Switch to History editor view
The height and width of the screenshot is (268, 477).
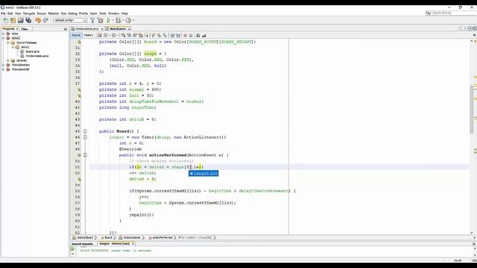click(x=89, y=35)
